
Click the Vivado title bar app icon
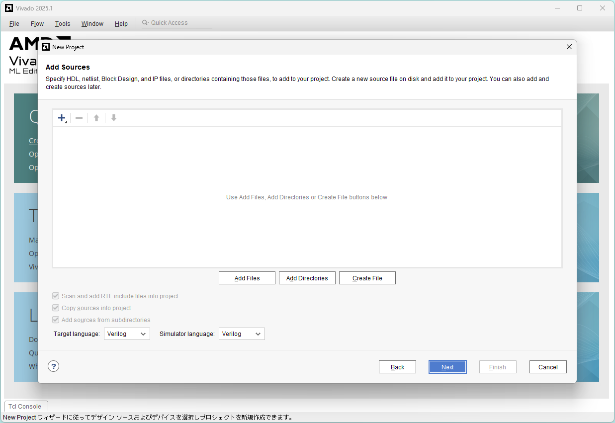tap(9, 8)
